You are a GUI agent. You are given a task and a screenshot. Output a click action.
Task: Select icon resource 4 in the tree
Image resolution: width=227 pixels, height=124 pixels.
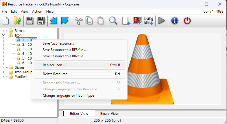click(24, 54)
